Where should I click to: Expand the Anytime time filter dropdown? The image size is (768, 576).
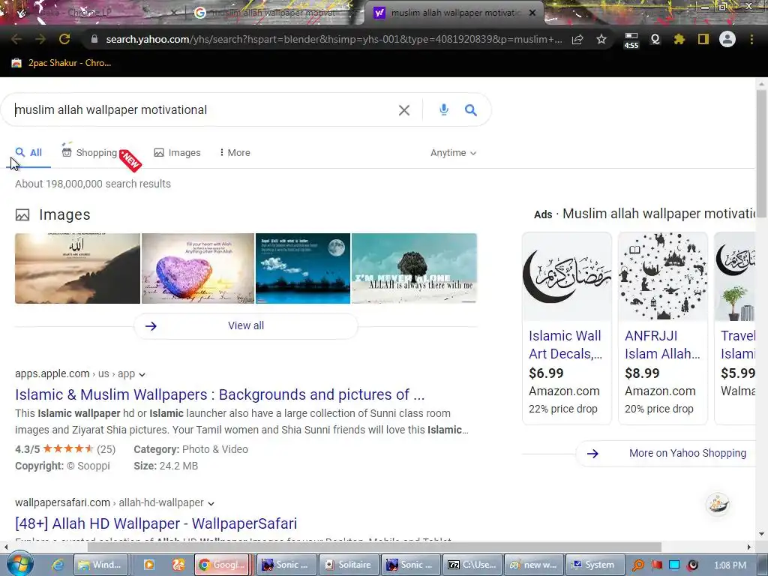click(x=453, y=153)
